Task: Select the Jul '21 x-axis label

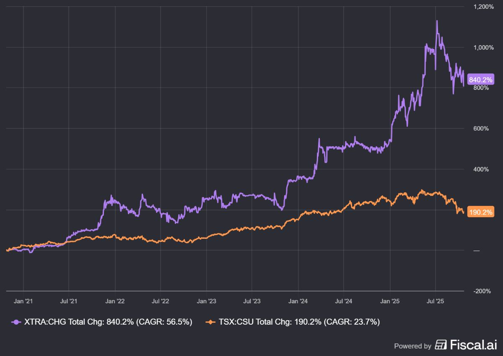Action: click(69, 300)
